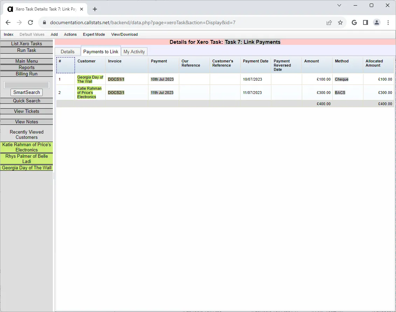Open the Default Values menu
This screenshot has width=396, height=312.
[32, 34]
